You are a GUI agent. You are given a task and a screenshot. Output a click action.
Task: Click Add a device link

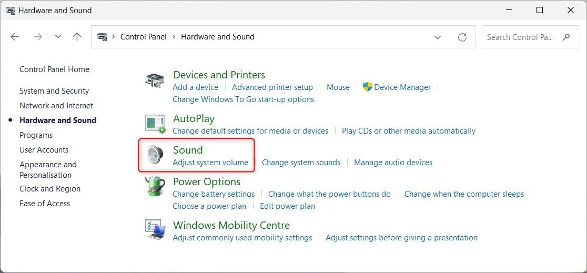[x=196, y=87]
